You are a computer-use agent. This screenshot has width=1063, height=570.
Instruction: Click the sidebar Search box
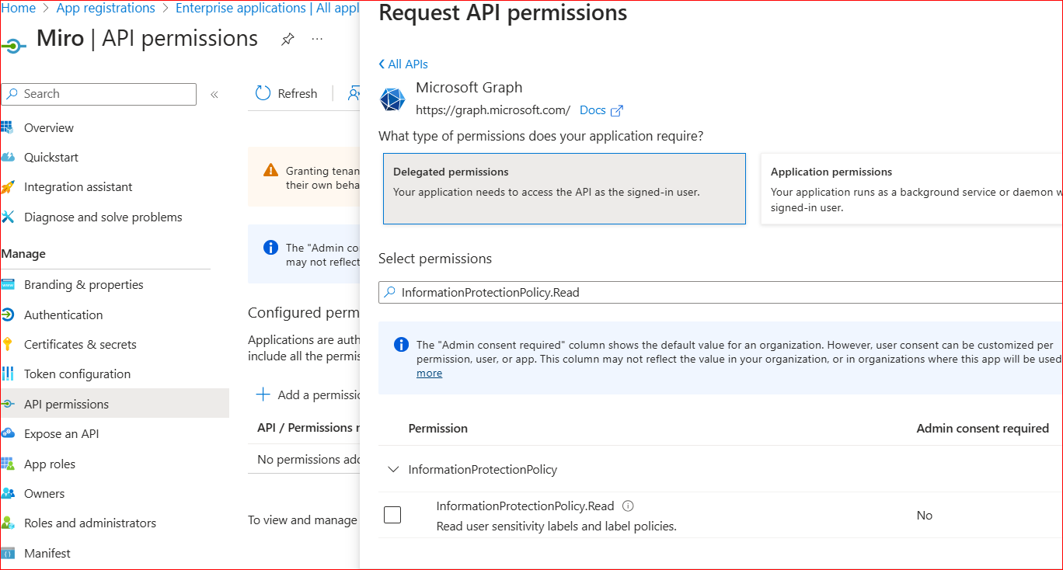tap(99, 94)
